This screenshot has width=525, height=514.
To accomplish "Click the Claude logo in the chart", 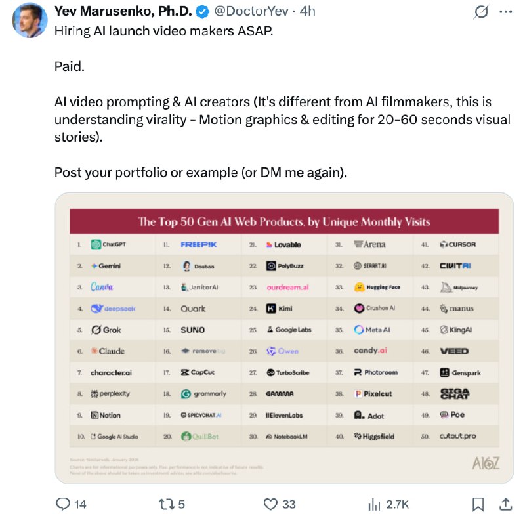I will click(x=108, y=351).
